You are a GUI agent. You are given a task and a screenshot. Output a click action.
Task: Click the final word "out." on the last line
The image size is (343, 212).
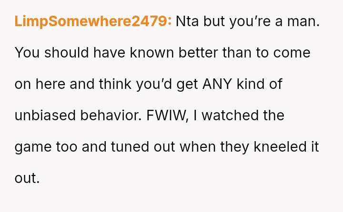pos(27,178)
